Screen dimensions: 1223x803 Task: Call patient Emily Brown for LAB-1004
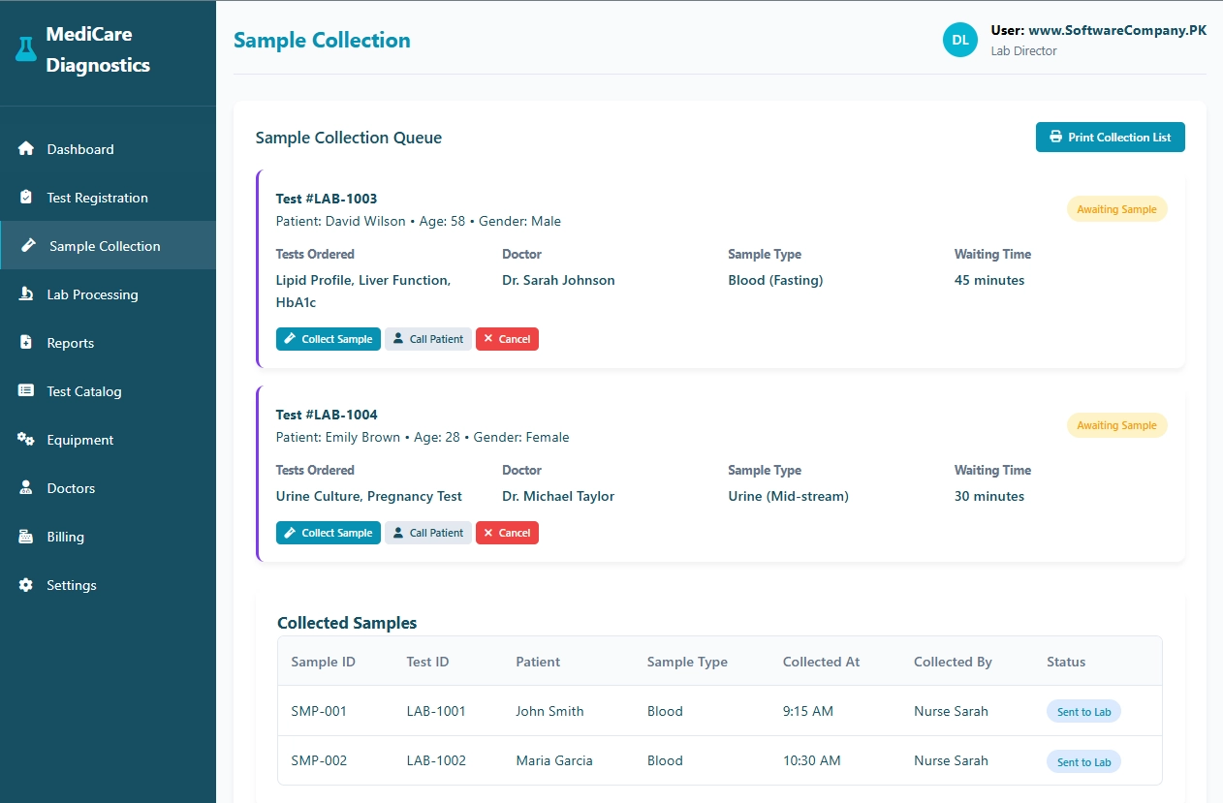tap(427, 533)
